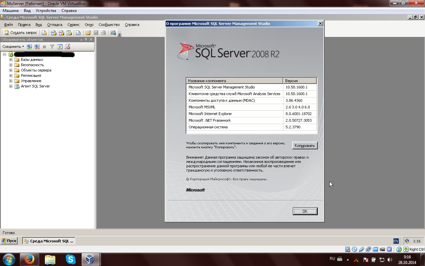Open the "Отладка" menu
The width and height of the screenshot is (425, 266).
pos(54,25)
